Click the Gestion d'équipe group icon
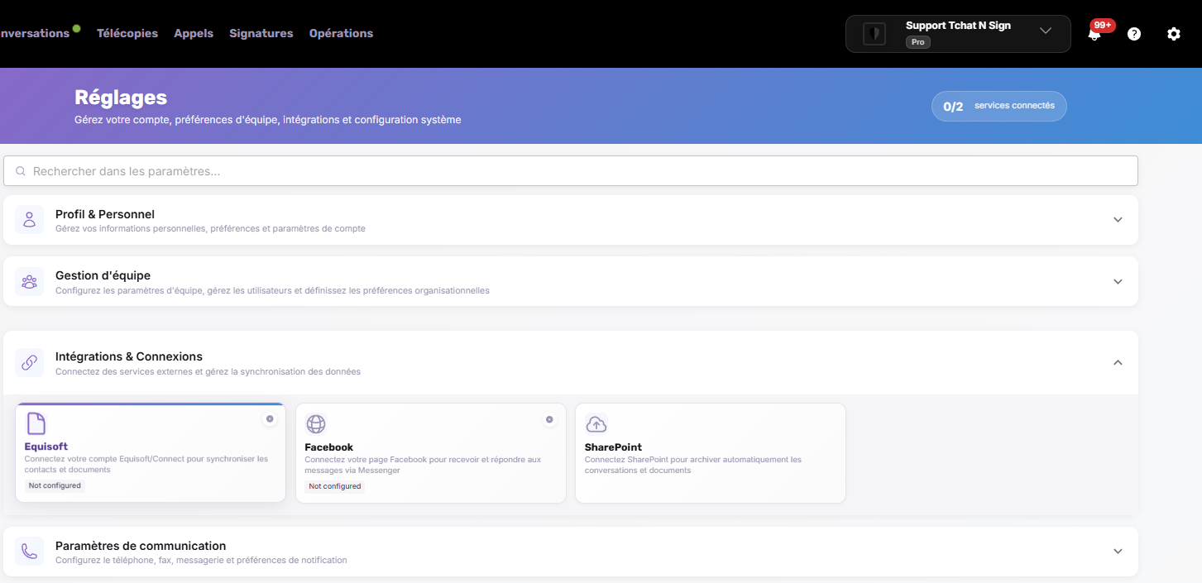1202x583 pixels. (x=30, y=282)
